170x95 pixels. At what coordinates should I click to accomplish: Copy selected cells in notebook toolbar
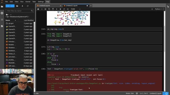pos(49,9)
